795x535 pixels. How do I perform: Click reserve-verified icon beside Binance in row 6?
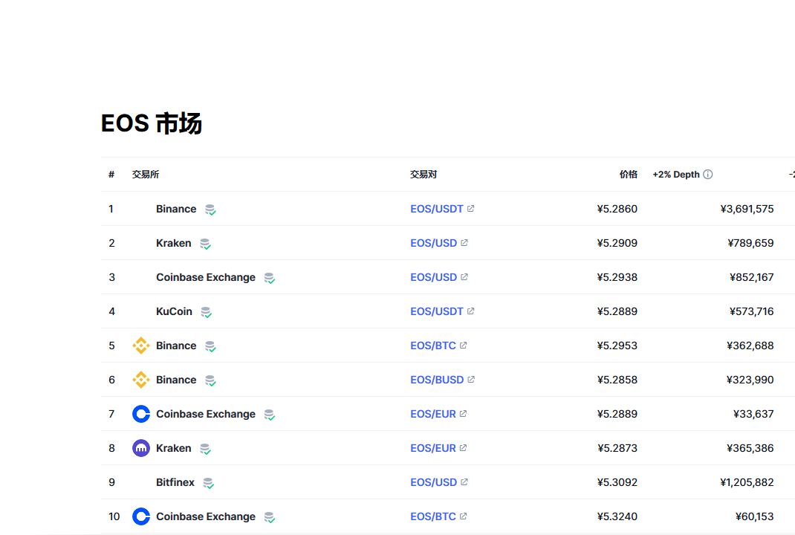coord(210,380)
